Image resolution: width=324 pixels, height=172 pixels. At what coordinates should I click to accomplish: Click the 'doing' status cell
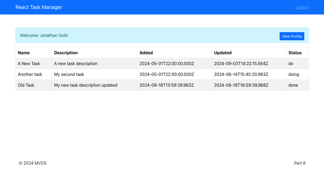297,74
